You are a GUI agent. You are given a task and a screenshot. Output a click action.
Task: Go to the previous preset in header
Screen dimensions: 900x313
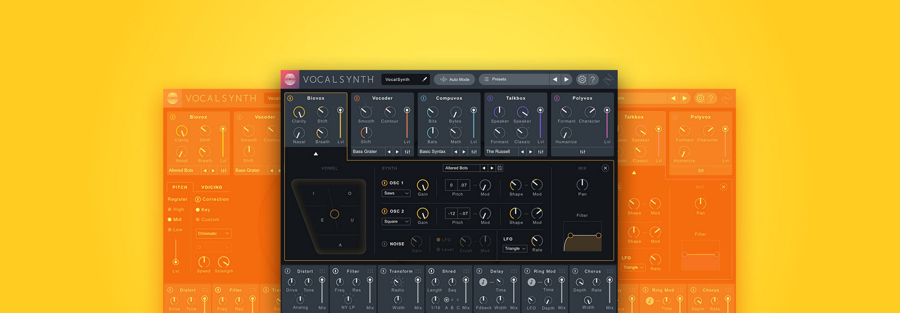[555, 79]
